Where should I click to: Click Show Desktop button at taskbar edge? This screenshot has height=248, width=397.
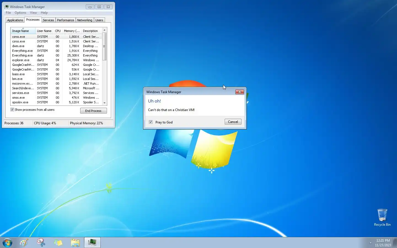click(x=395, y=242)
